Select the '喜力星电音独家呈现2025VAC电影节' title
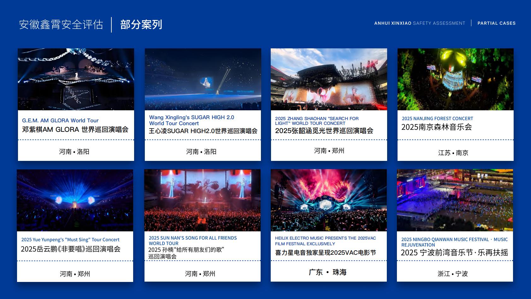 pyautogui.click(x=325, y=253)
